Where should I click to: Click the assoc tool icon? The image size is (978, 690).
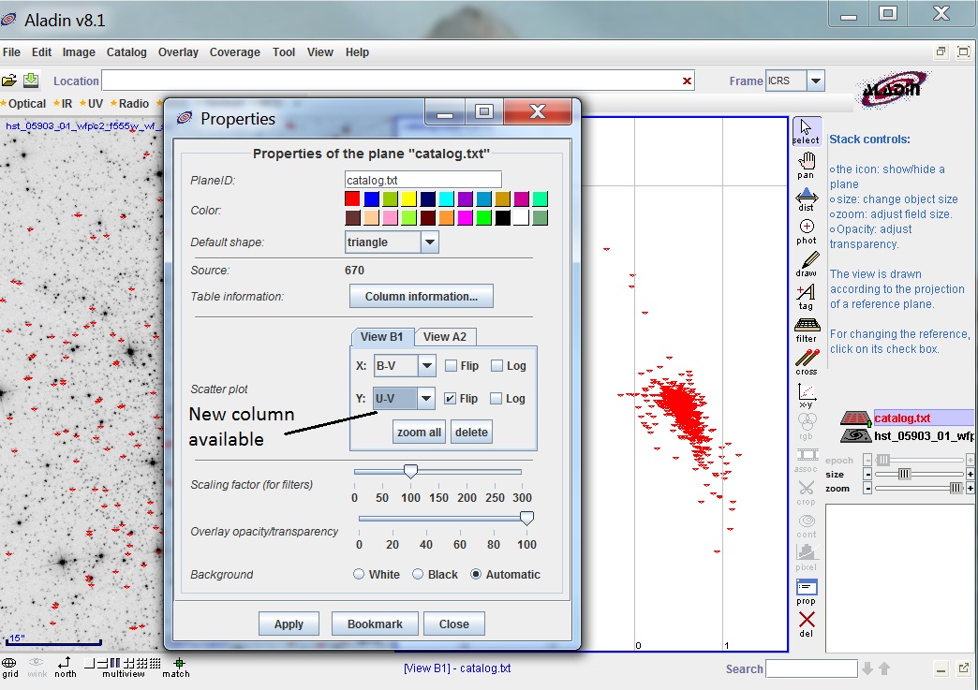pos(806,461)
